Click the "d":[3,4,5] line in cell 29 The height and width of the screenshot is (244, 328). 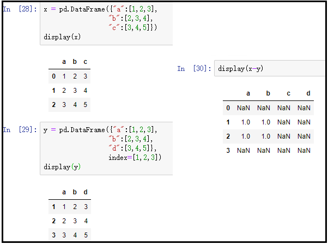point(132,148)
